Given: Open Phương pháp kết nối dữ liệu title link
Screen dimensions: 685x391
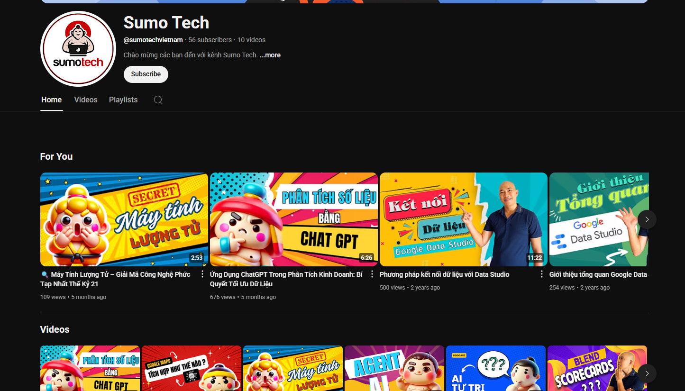Looking at the screenshot, I should (445, 274).
